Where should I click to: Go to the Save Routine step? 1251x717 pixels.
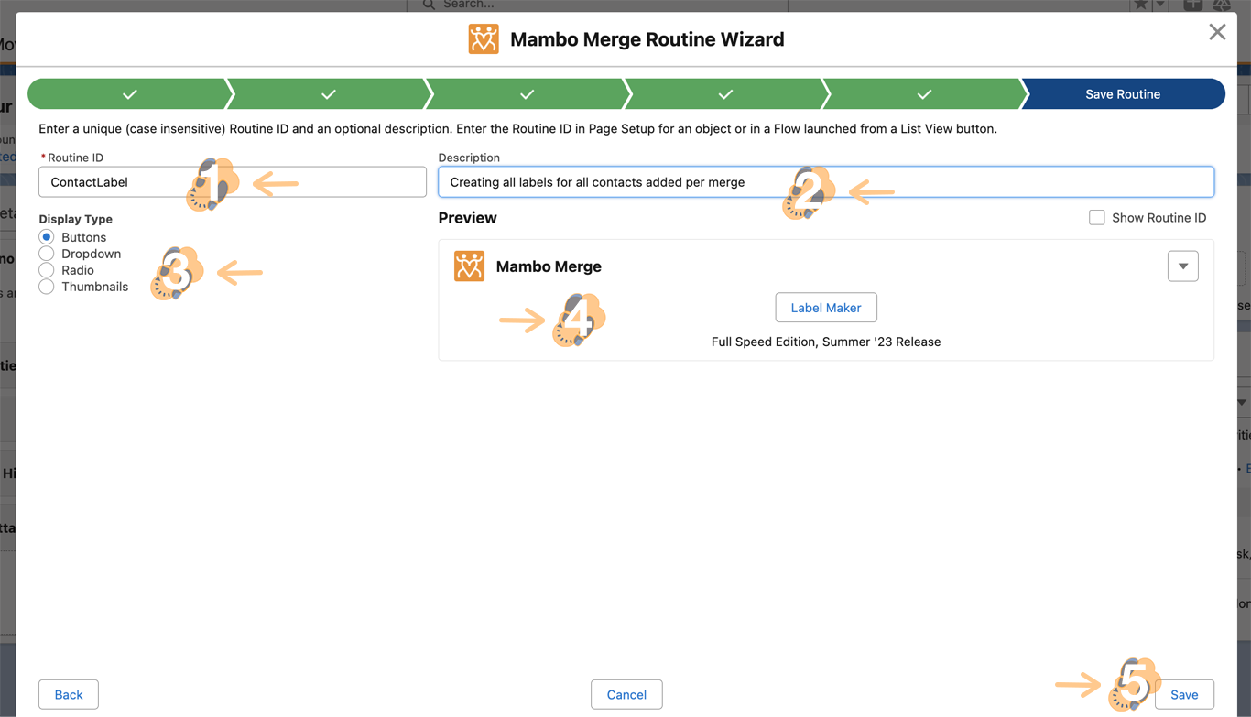(x=1122, y=94)
